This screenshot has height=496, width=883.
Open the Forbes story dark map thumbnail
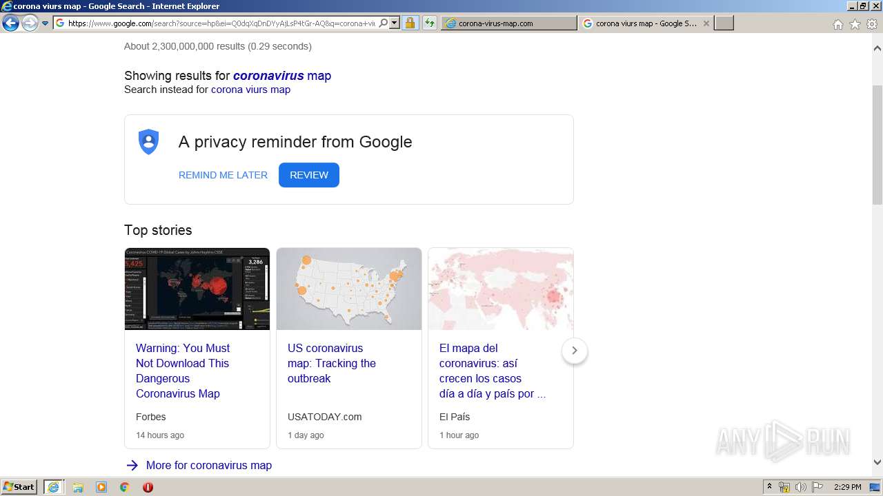pos(197,289)
